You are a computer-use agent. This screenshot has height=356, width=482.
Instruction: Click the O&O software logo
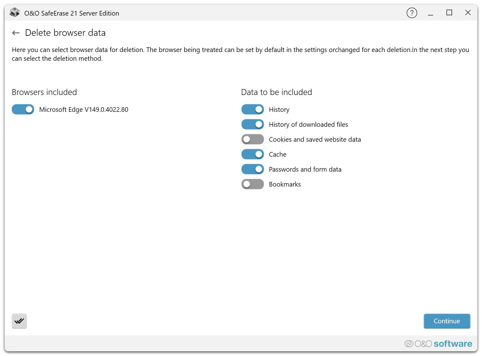438,344
